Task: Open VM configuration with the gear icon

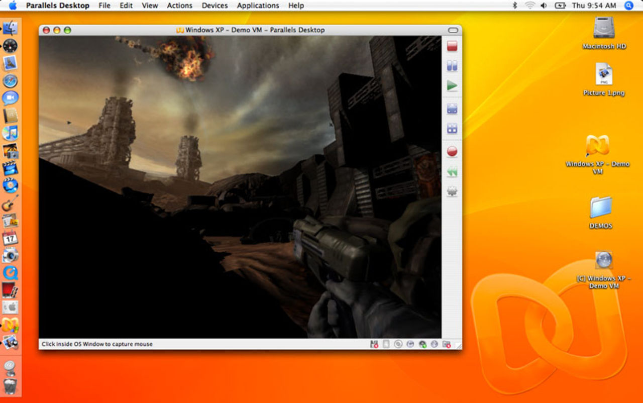Action: (x=452, y=191)
